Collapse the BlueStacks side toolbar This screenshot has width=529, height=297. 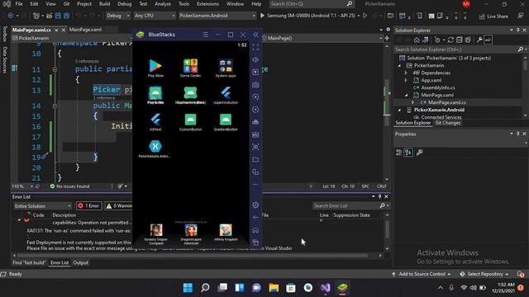click(x=255, y=35)
